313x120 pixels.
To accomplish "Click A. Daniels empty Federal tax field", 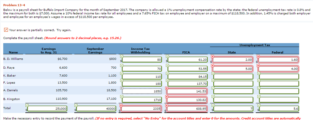I will coord(279,91).
